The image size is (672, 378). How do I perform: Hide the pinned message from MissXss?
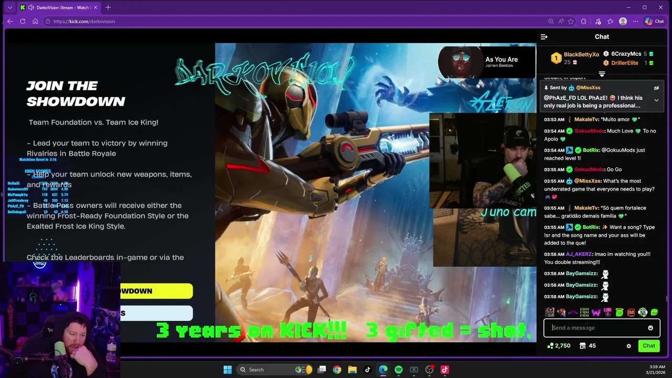pyautogui.click(x=656, y=88)
